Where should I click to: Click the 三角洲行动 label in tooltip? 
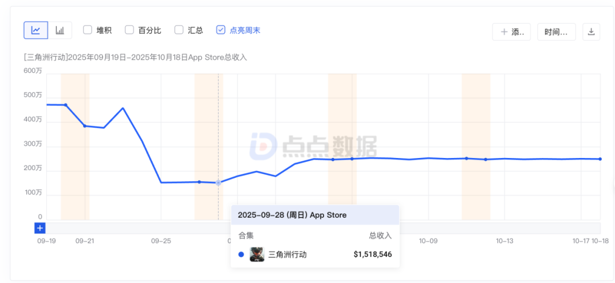(x=288, y=255)
